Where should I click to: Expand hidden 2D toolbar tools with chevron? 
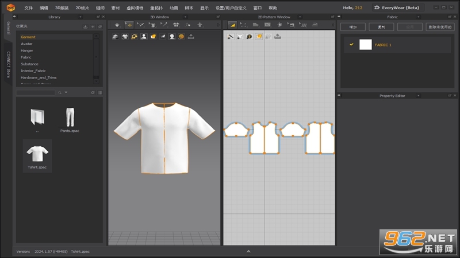coord(333,25)
